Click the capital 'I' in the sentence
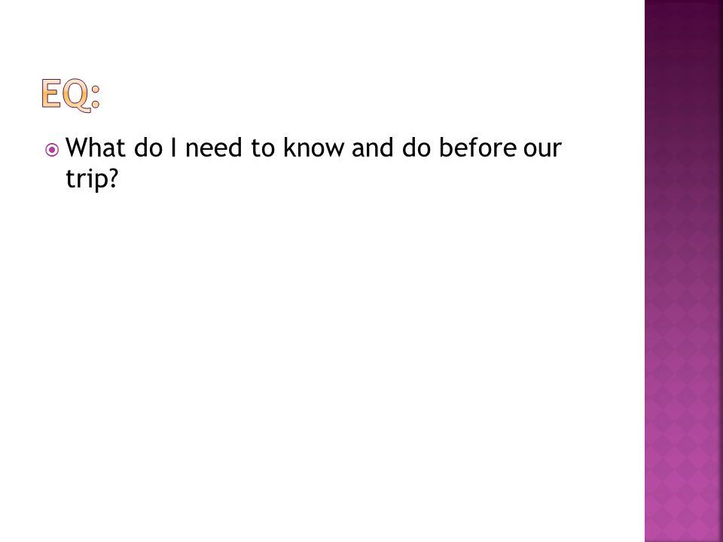Image resolution: width=723 pixels, height=542 pixels. tap(174, 148)
